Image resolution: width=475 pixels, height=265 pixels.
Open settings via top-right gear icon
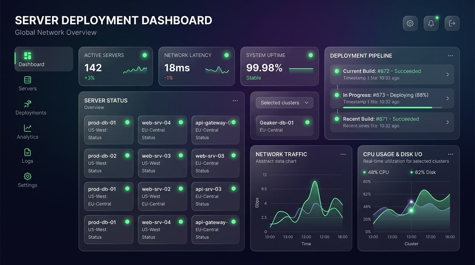410,23
